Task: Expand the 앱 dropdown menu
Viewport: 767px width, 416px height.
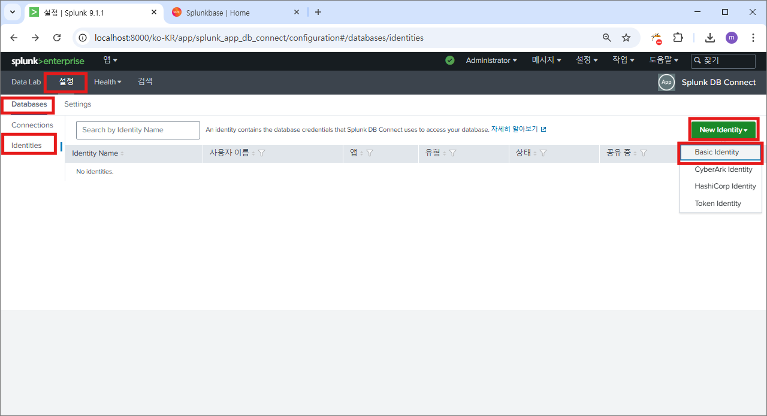Action: coord(110,60)
